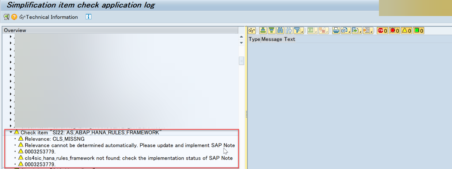
Task: Click the Message Text column header
Action: point(278,39)
